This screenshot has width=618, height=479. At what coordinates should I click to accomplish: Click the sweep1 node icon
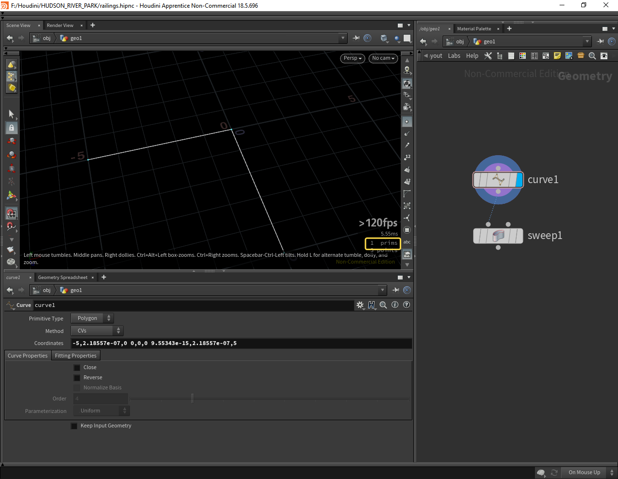pyautogui.click(x=498, y=236)
